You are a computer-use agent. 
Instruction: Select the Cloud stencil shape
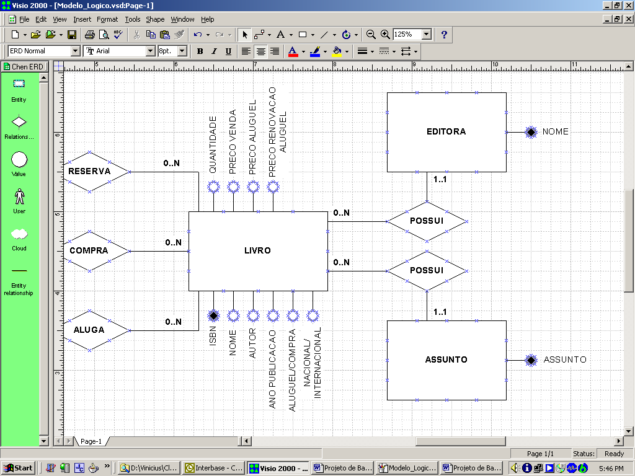click(19, 234)
